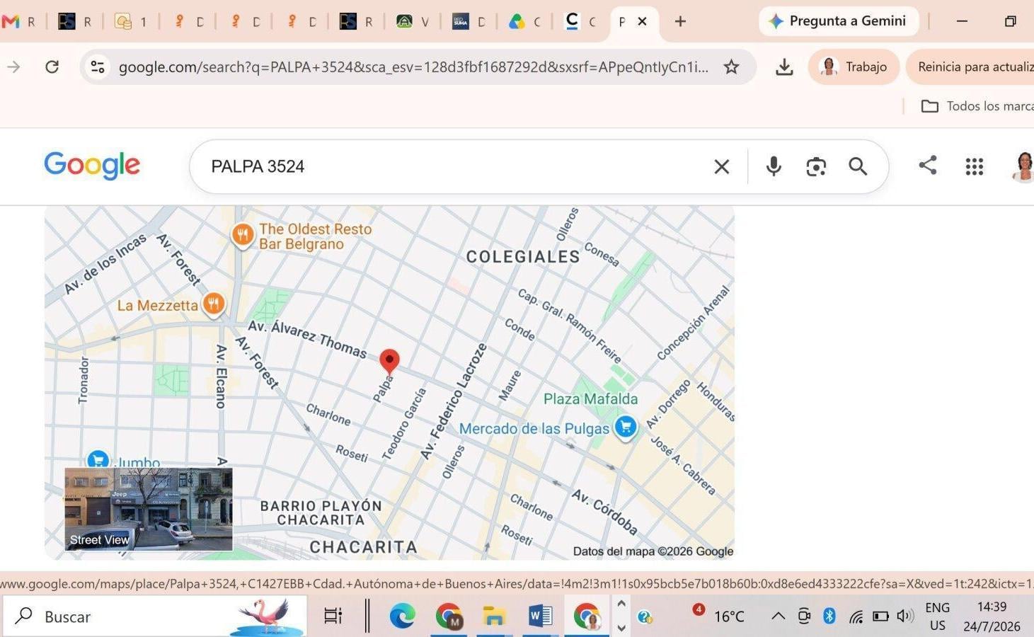Open the Google apps grid icon
1034x637 pixels.
tap(975, 166)
